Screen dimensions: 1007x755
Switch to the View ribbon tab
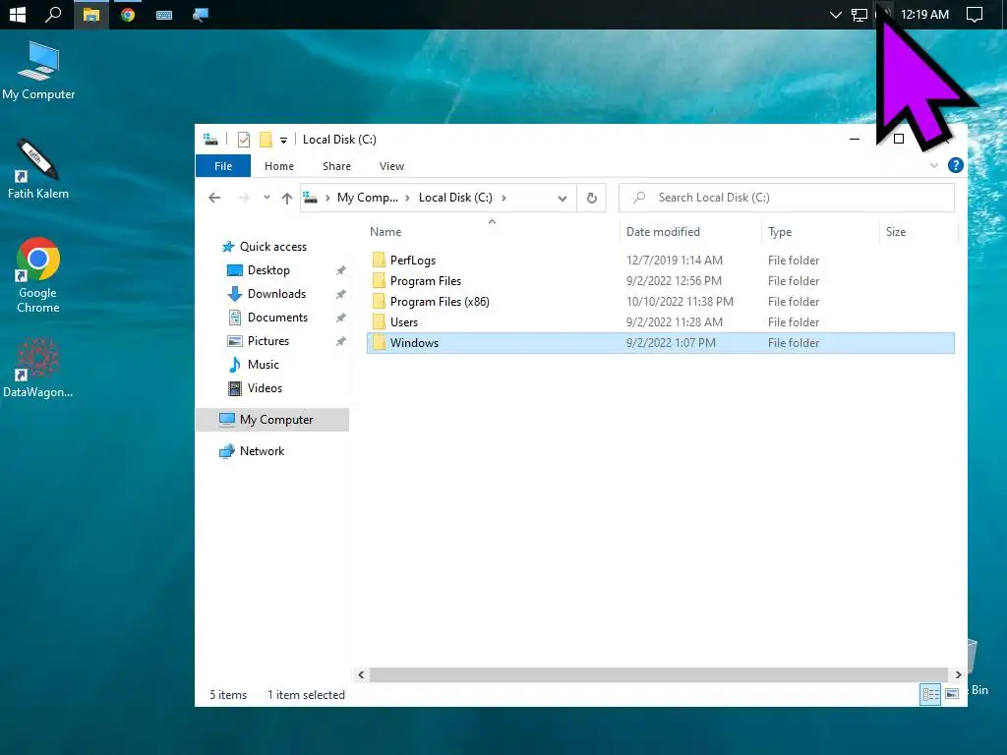coord(391,166)
